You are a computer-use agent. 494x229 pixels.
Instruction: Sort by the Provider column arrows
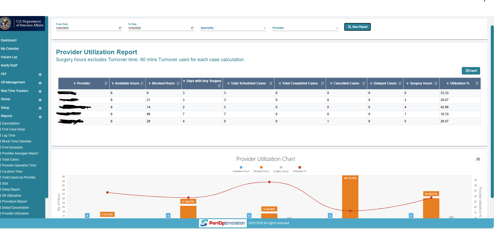click(106, 83)
